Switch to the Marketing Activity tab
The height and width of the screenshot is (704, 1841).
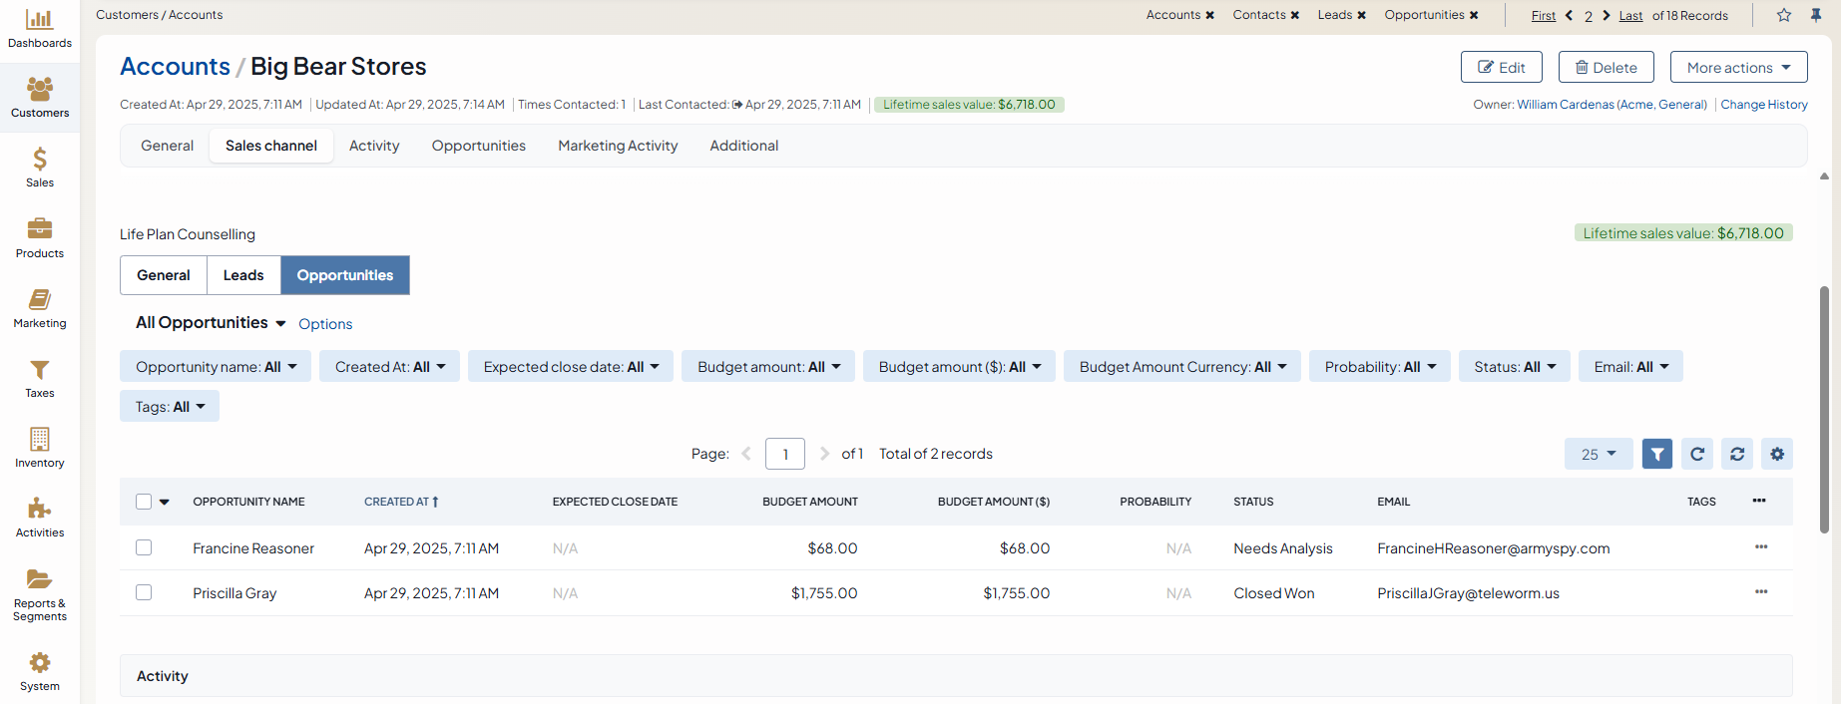pyautogui.click(x=618, y=146)
